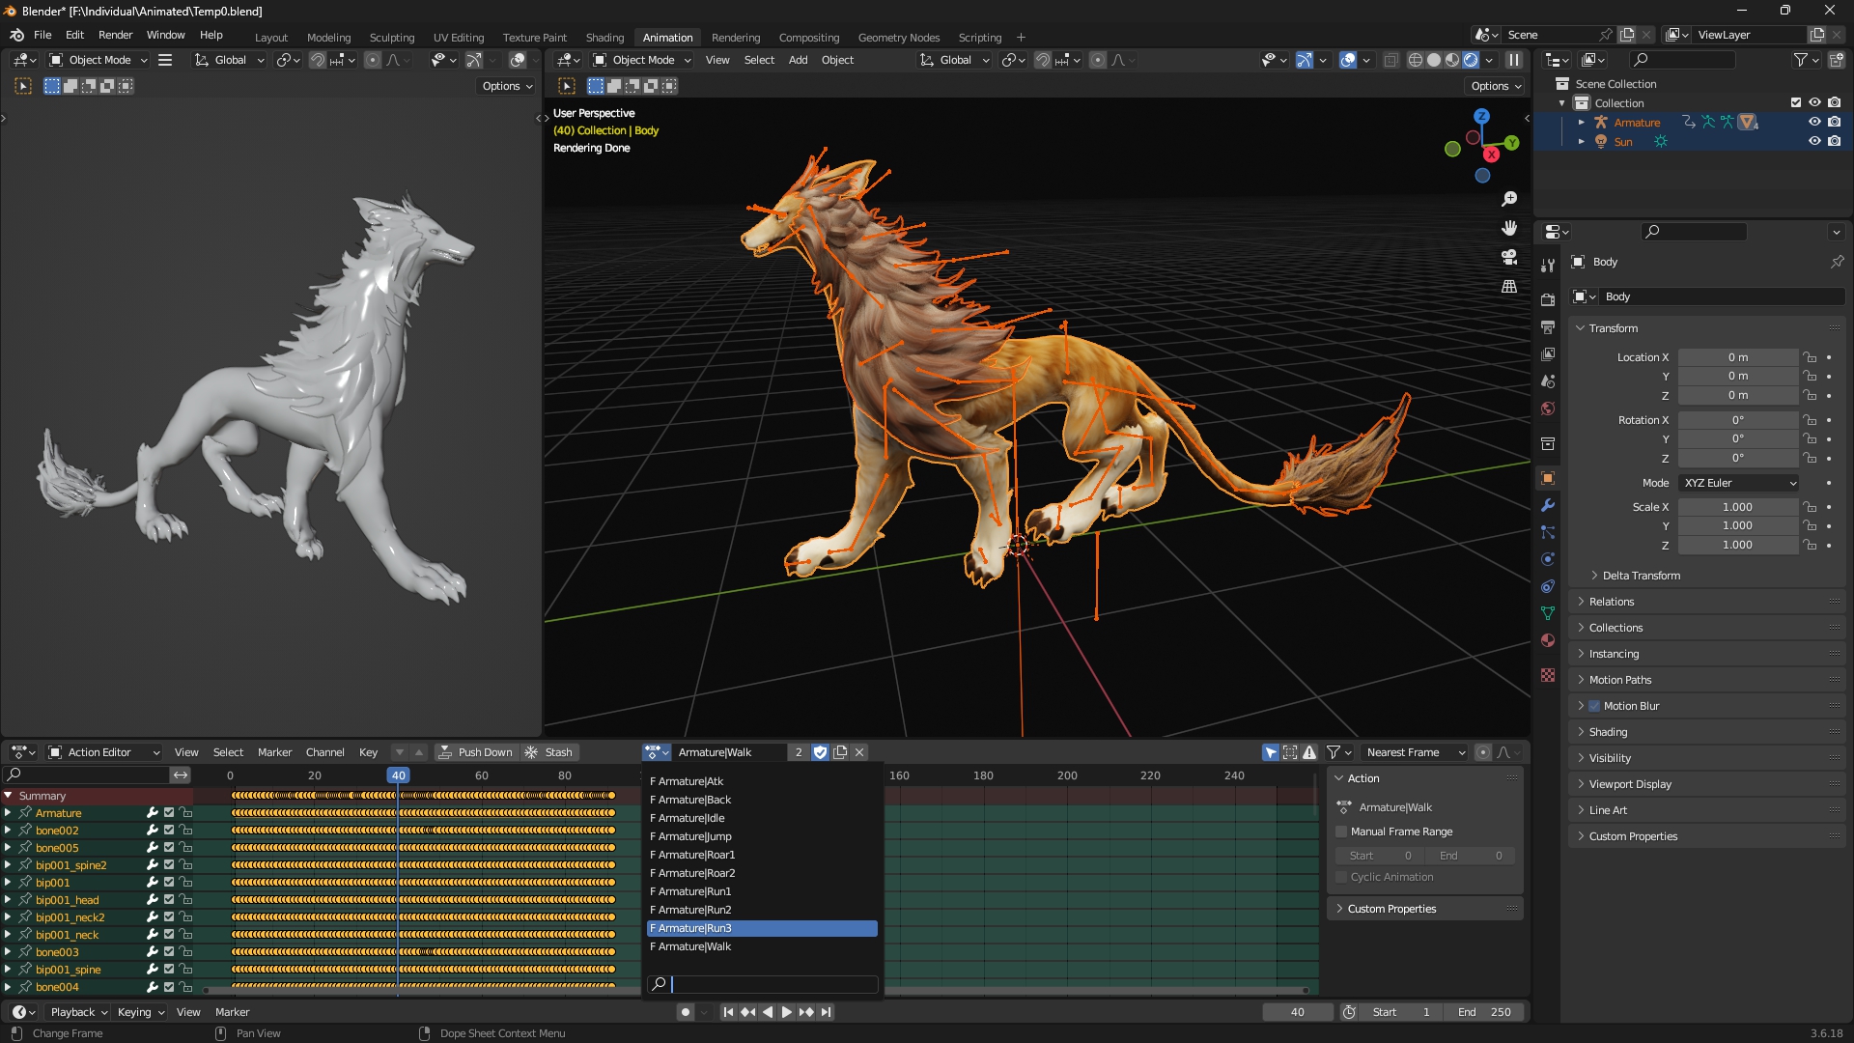The height and width of the screenshot is (1043, 1854).
Task: Open the Modifiers wrench properties tab
Action: tap(1548, 505)
